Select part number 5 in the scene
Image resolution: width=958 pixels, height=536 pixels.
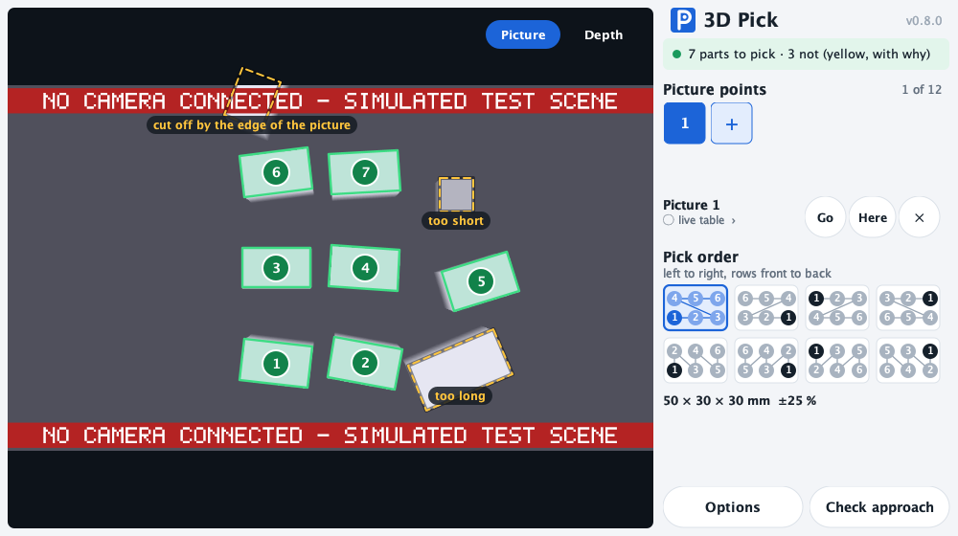(481, 281)
